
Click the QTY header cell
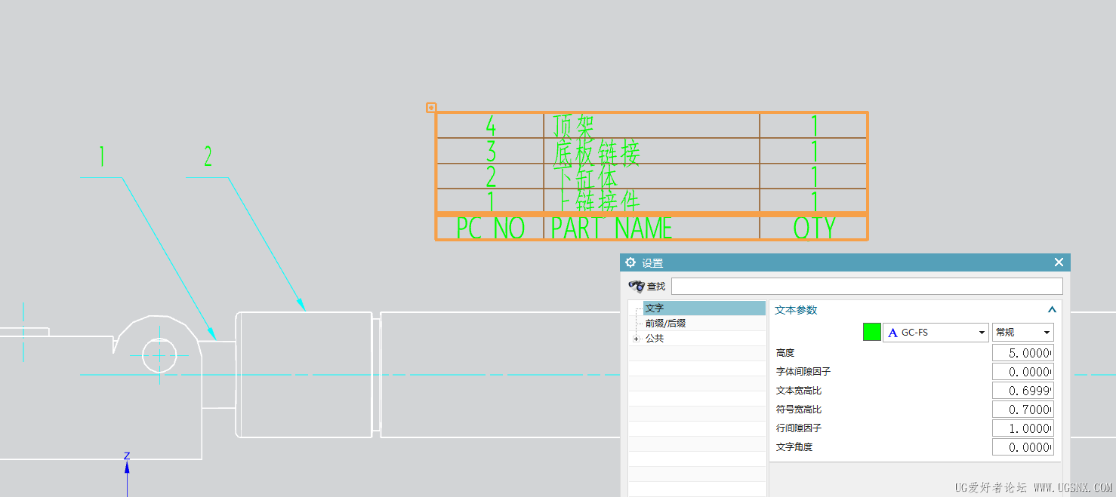tap(814, 228)
